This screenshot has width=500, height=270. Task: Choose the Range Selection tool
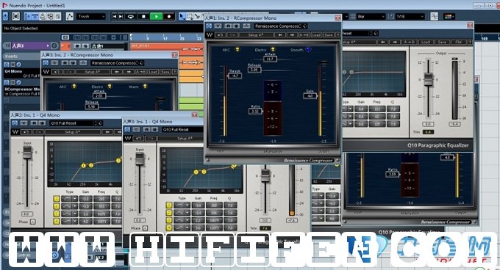(190, 16)
